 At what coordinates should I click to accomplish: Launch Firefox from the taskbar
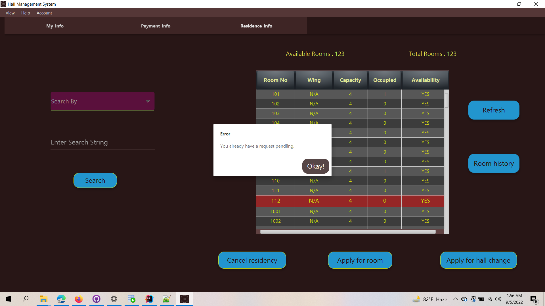point(79,299)
